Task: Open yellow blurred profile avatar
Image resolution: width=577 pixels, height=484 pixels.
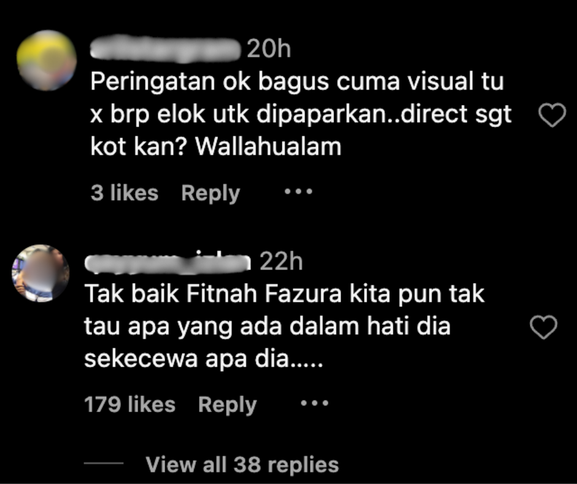Action: (x=47, y=60)
